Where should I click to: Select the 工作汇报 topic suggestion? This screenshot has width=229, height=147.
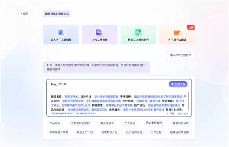[x=156, y=132]
